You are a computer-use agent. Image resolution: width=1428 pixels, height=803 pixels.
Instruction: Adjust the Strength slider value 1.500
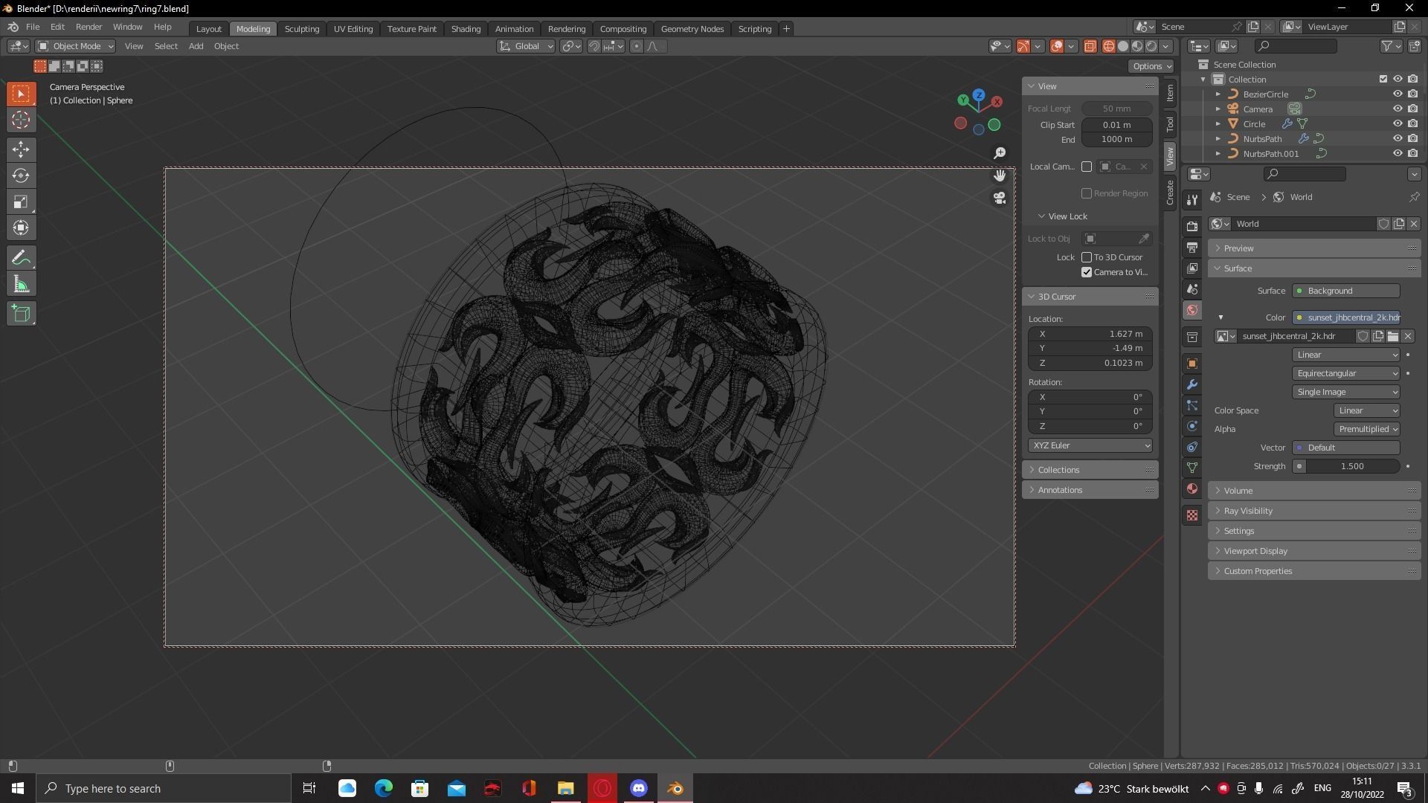(x=1351, y=466)
